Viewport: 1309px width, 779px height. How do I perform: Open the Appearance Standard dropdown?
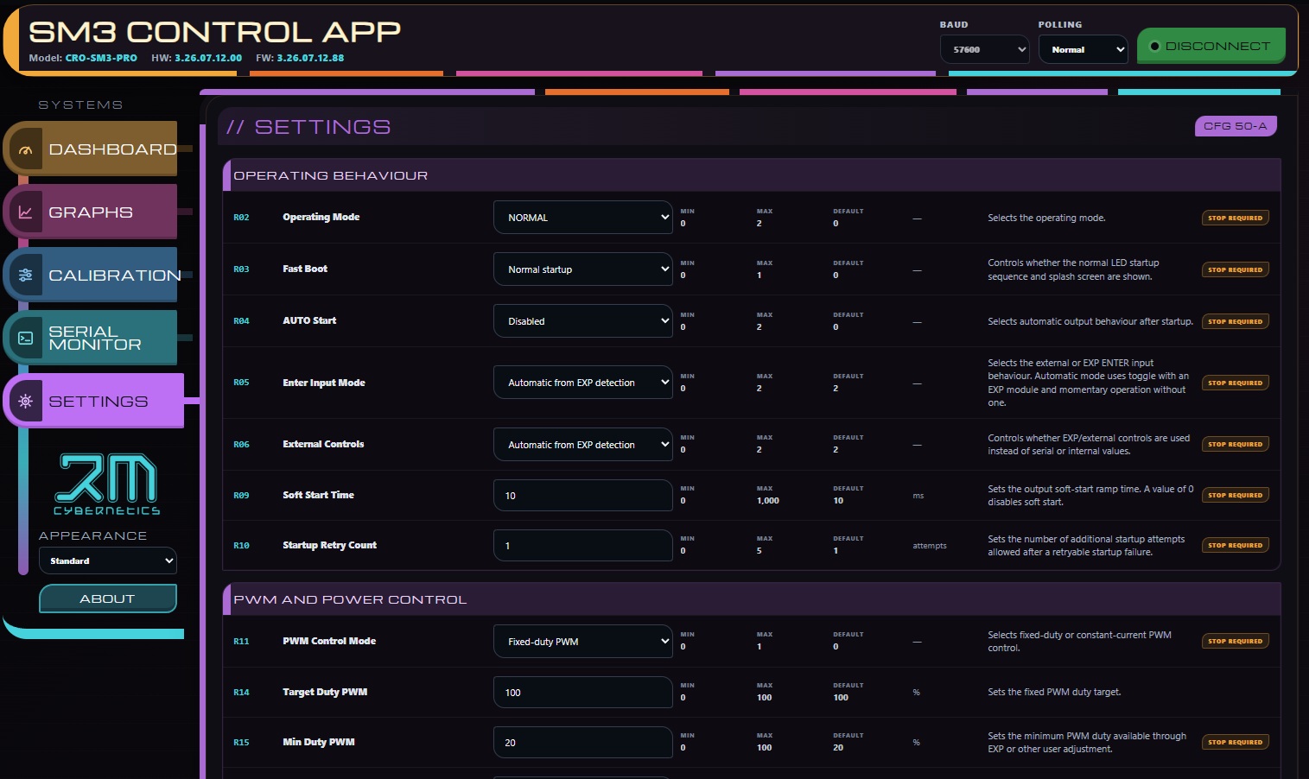click(x=108, y=561)
